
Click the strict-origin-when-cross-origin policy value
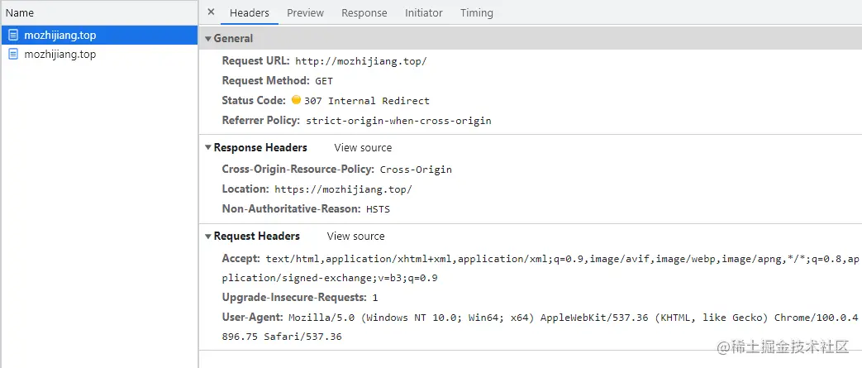point(398,121)
